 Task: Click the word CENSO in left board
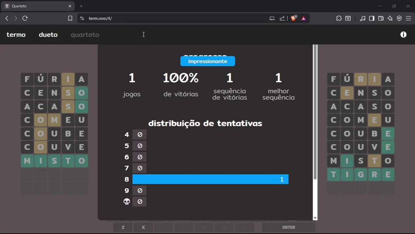54,93
